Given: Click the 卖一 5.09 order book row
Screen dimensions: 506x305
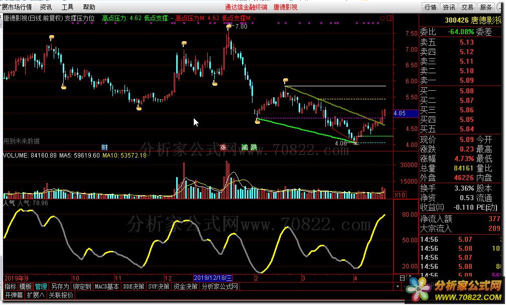Looking at the screenshot, I should tap(460, 80).
